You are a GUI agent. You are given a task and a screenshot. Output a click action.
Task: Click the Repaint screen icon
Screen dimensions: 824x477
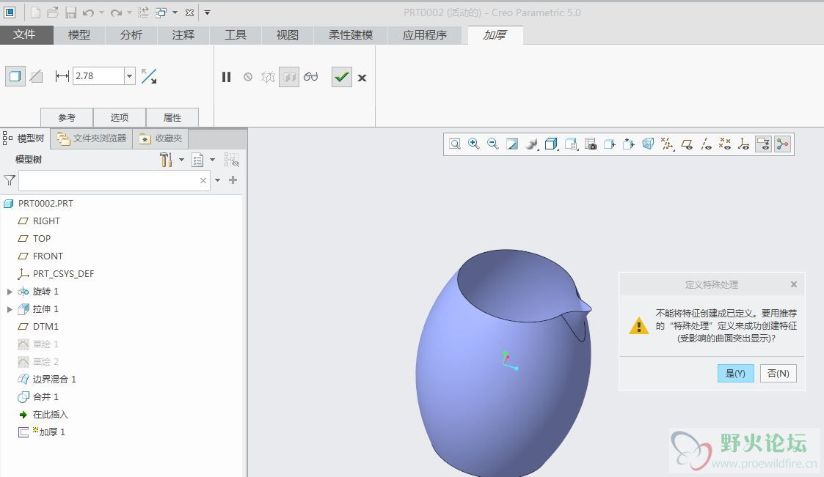point(512,144)
